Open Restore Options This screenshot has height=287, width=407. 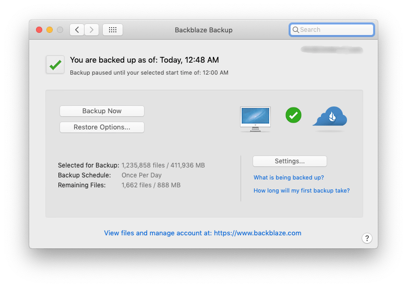pos(102,127)
